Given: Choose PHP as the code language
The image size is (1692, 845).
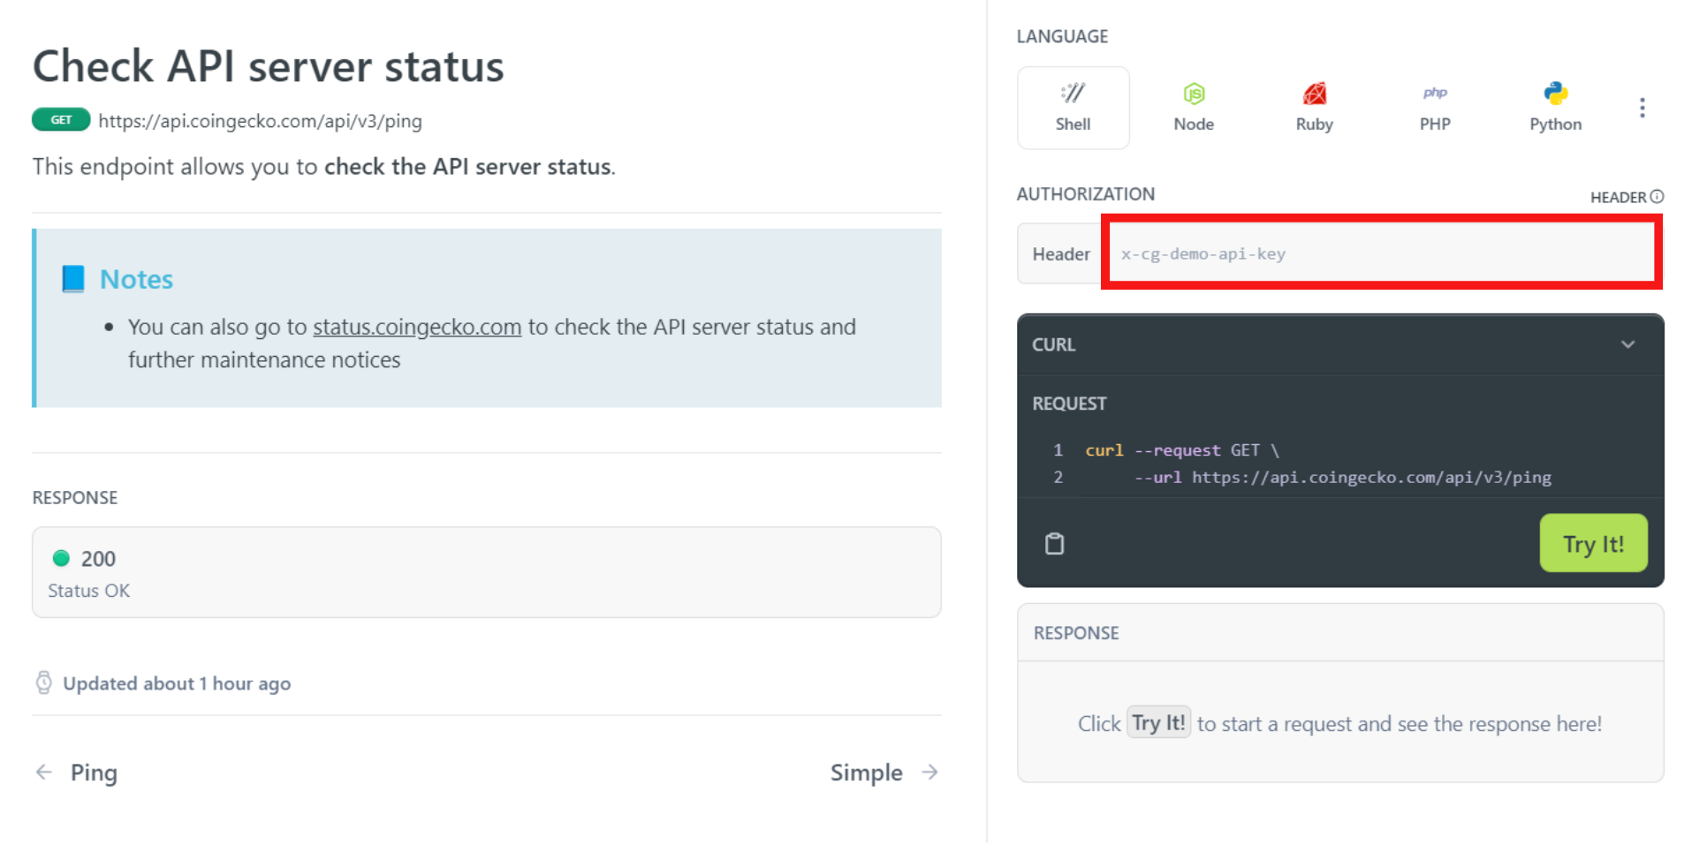Looking at the screenshot, I should click(x=1435, y=108).
